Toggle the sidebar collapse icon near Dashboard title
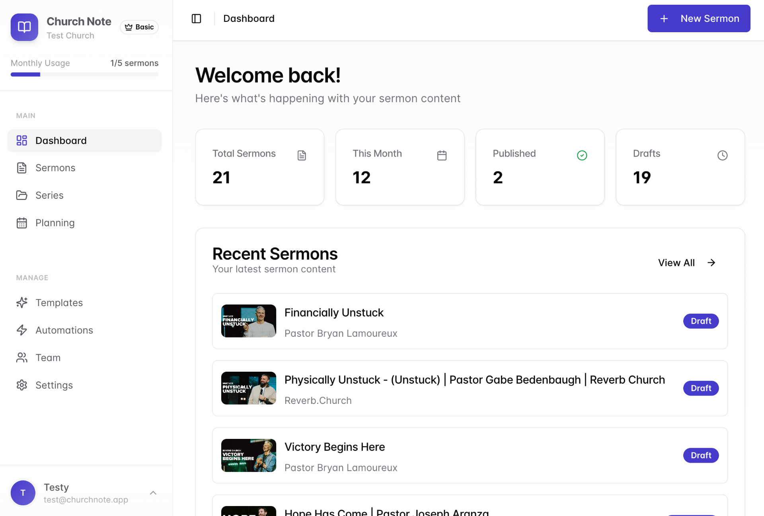764x516 pixels. [196, 18]
